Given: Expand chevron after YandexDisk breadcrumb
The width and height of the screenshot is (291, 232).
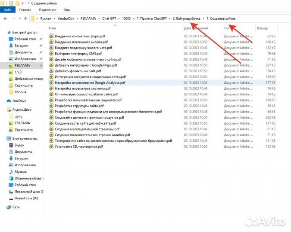Looking at the screenshot, I should coord(78,18).
